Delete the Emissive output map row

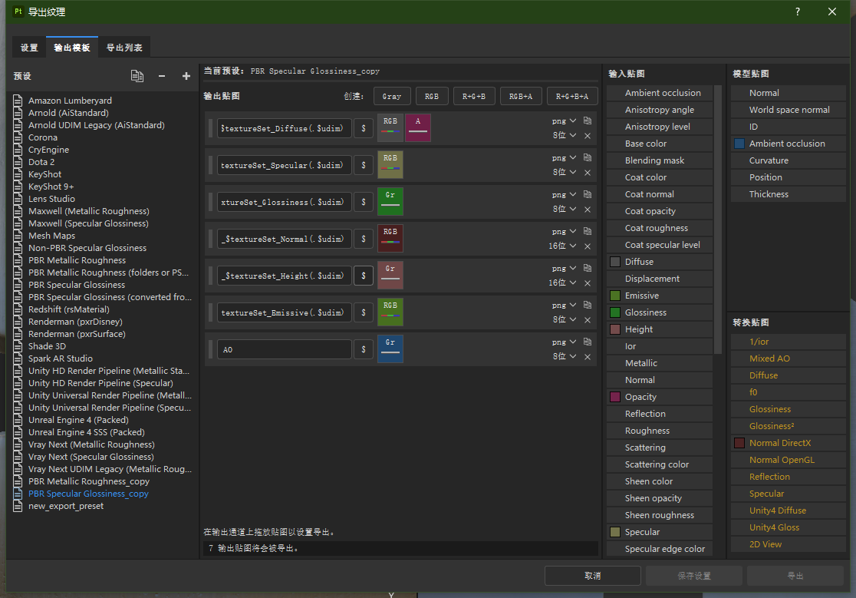[x=588, y=320]
